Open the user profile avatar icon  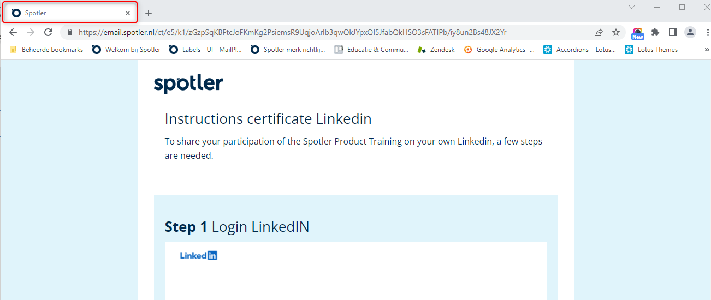tap(690, 32)
